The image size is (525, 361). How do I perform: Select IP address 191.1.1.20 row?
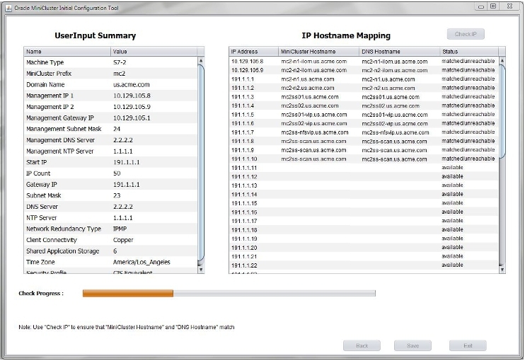click(364, 248)
